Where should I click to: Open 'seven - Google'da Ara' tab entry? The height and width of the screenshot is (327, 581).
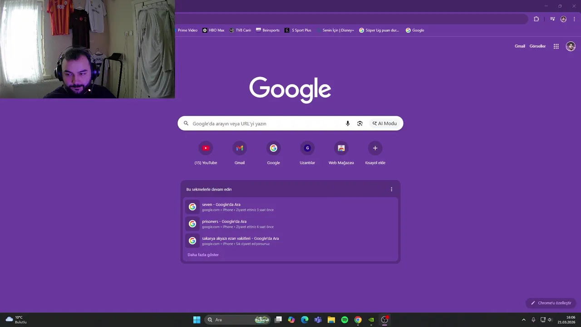(290, 207)
